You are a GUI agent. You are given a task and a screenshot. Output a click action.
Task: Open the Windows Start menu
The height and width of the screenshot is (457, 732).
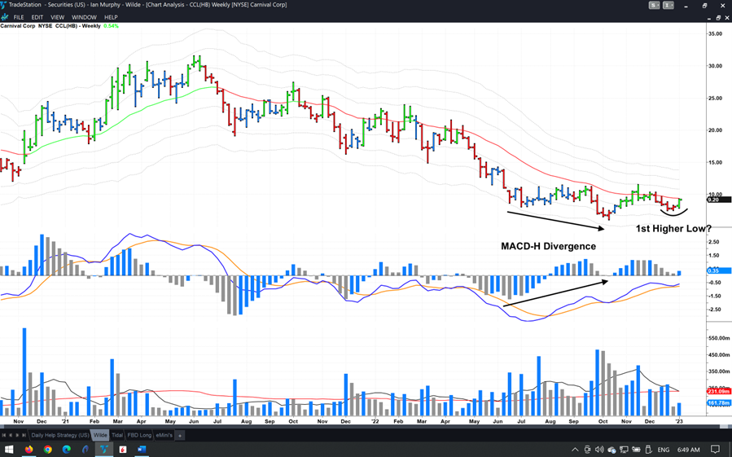click(9, 450)
